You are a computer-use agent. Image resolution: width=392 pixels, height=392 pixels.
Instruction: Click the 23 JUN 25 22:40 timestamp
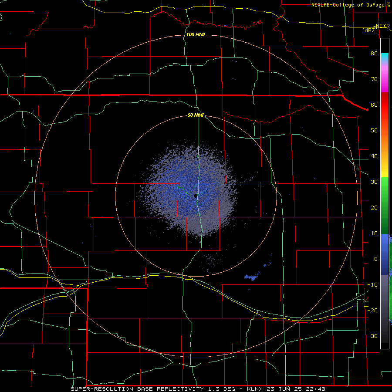(296, 389)
